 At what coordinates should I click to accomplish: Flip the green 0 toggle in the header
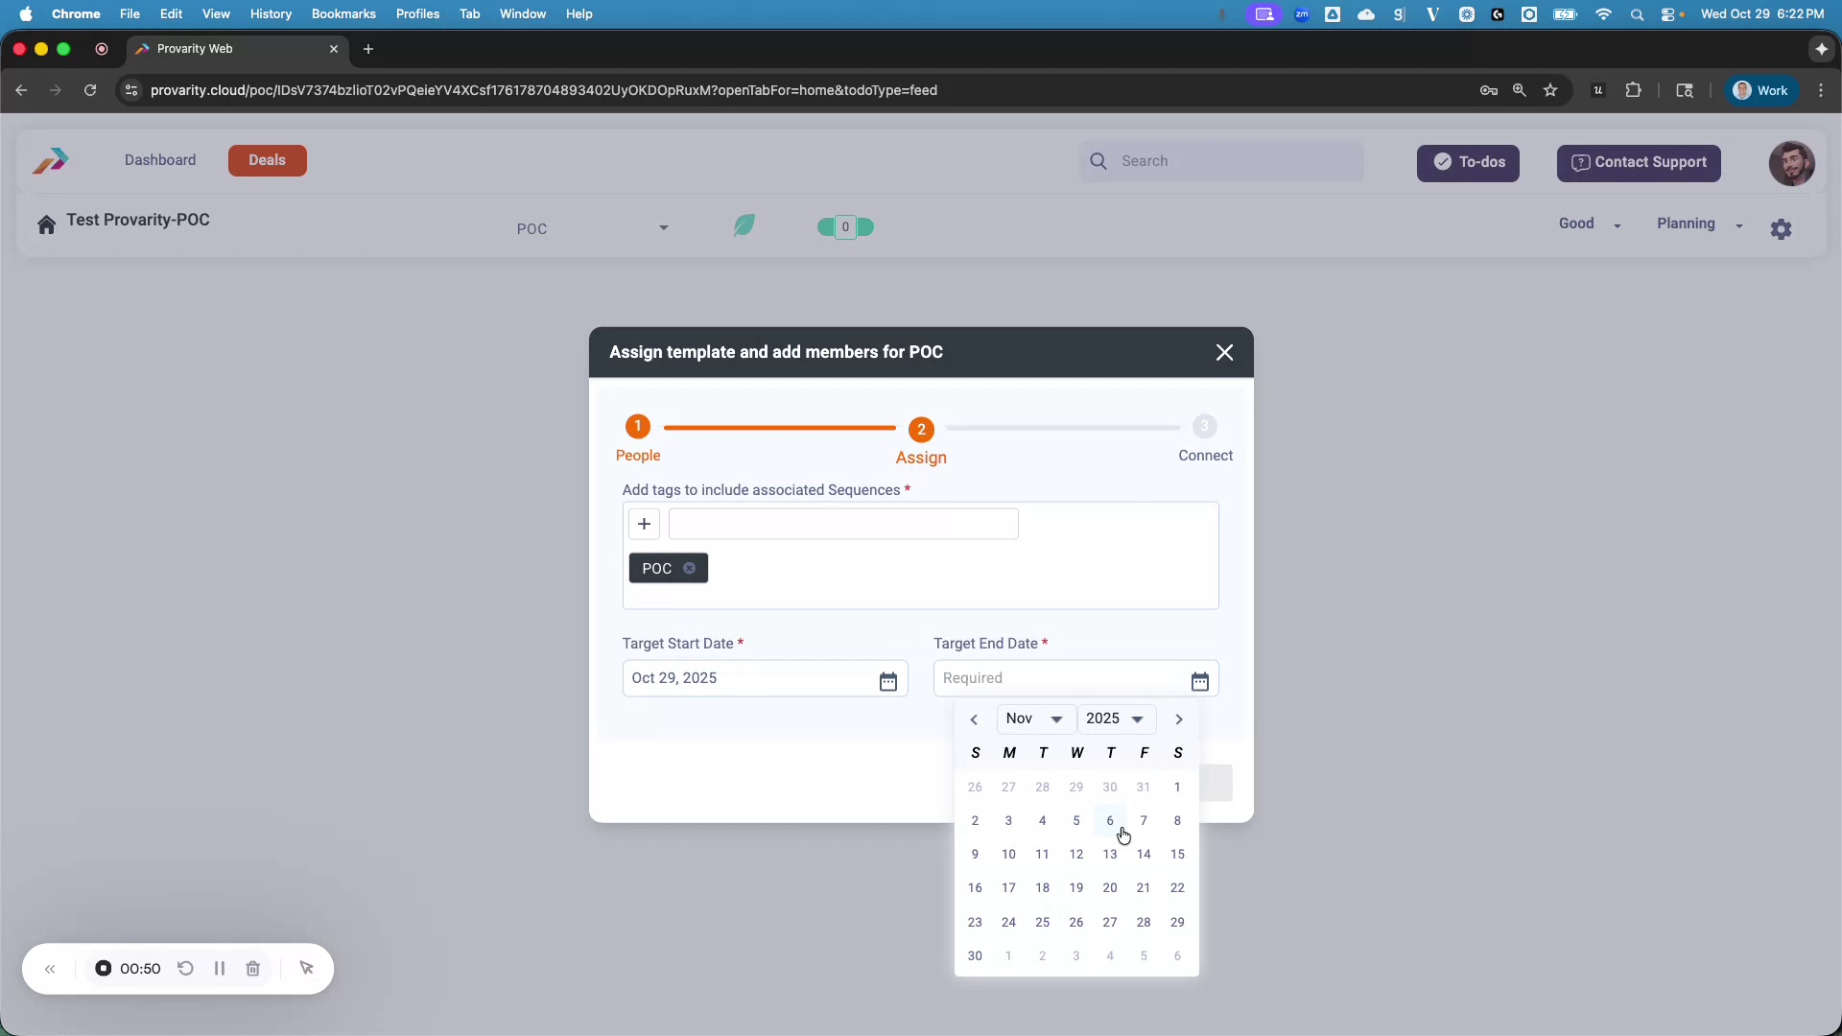[844, 226]
